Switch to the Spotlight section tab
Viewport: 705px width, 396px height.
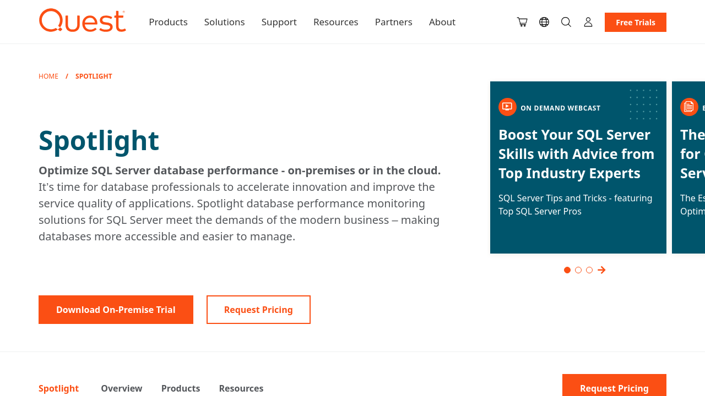pyautogui.click(x=59, y=388)
